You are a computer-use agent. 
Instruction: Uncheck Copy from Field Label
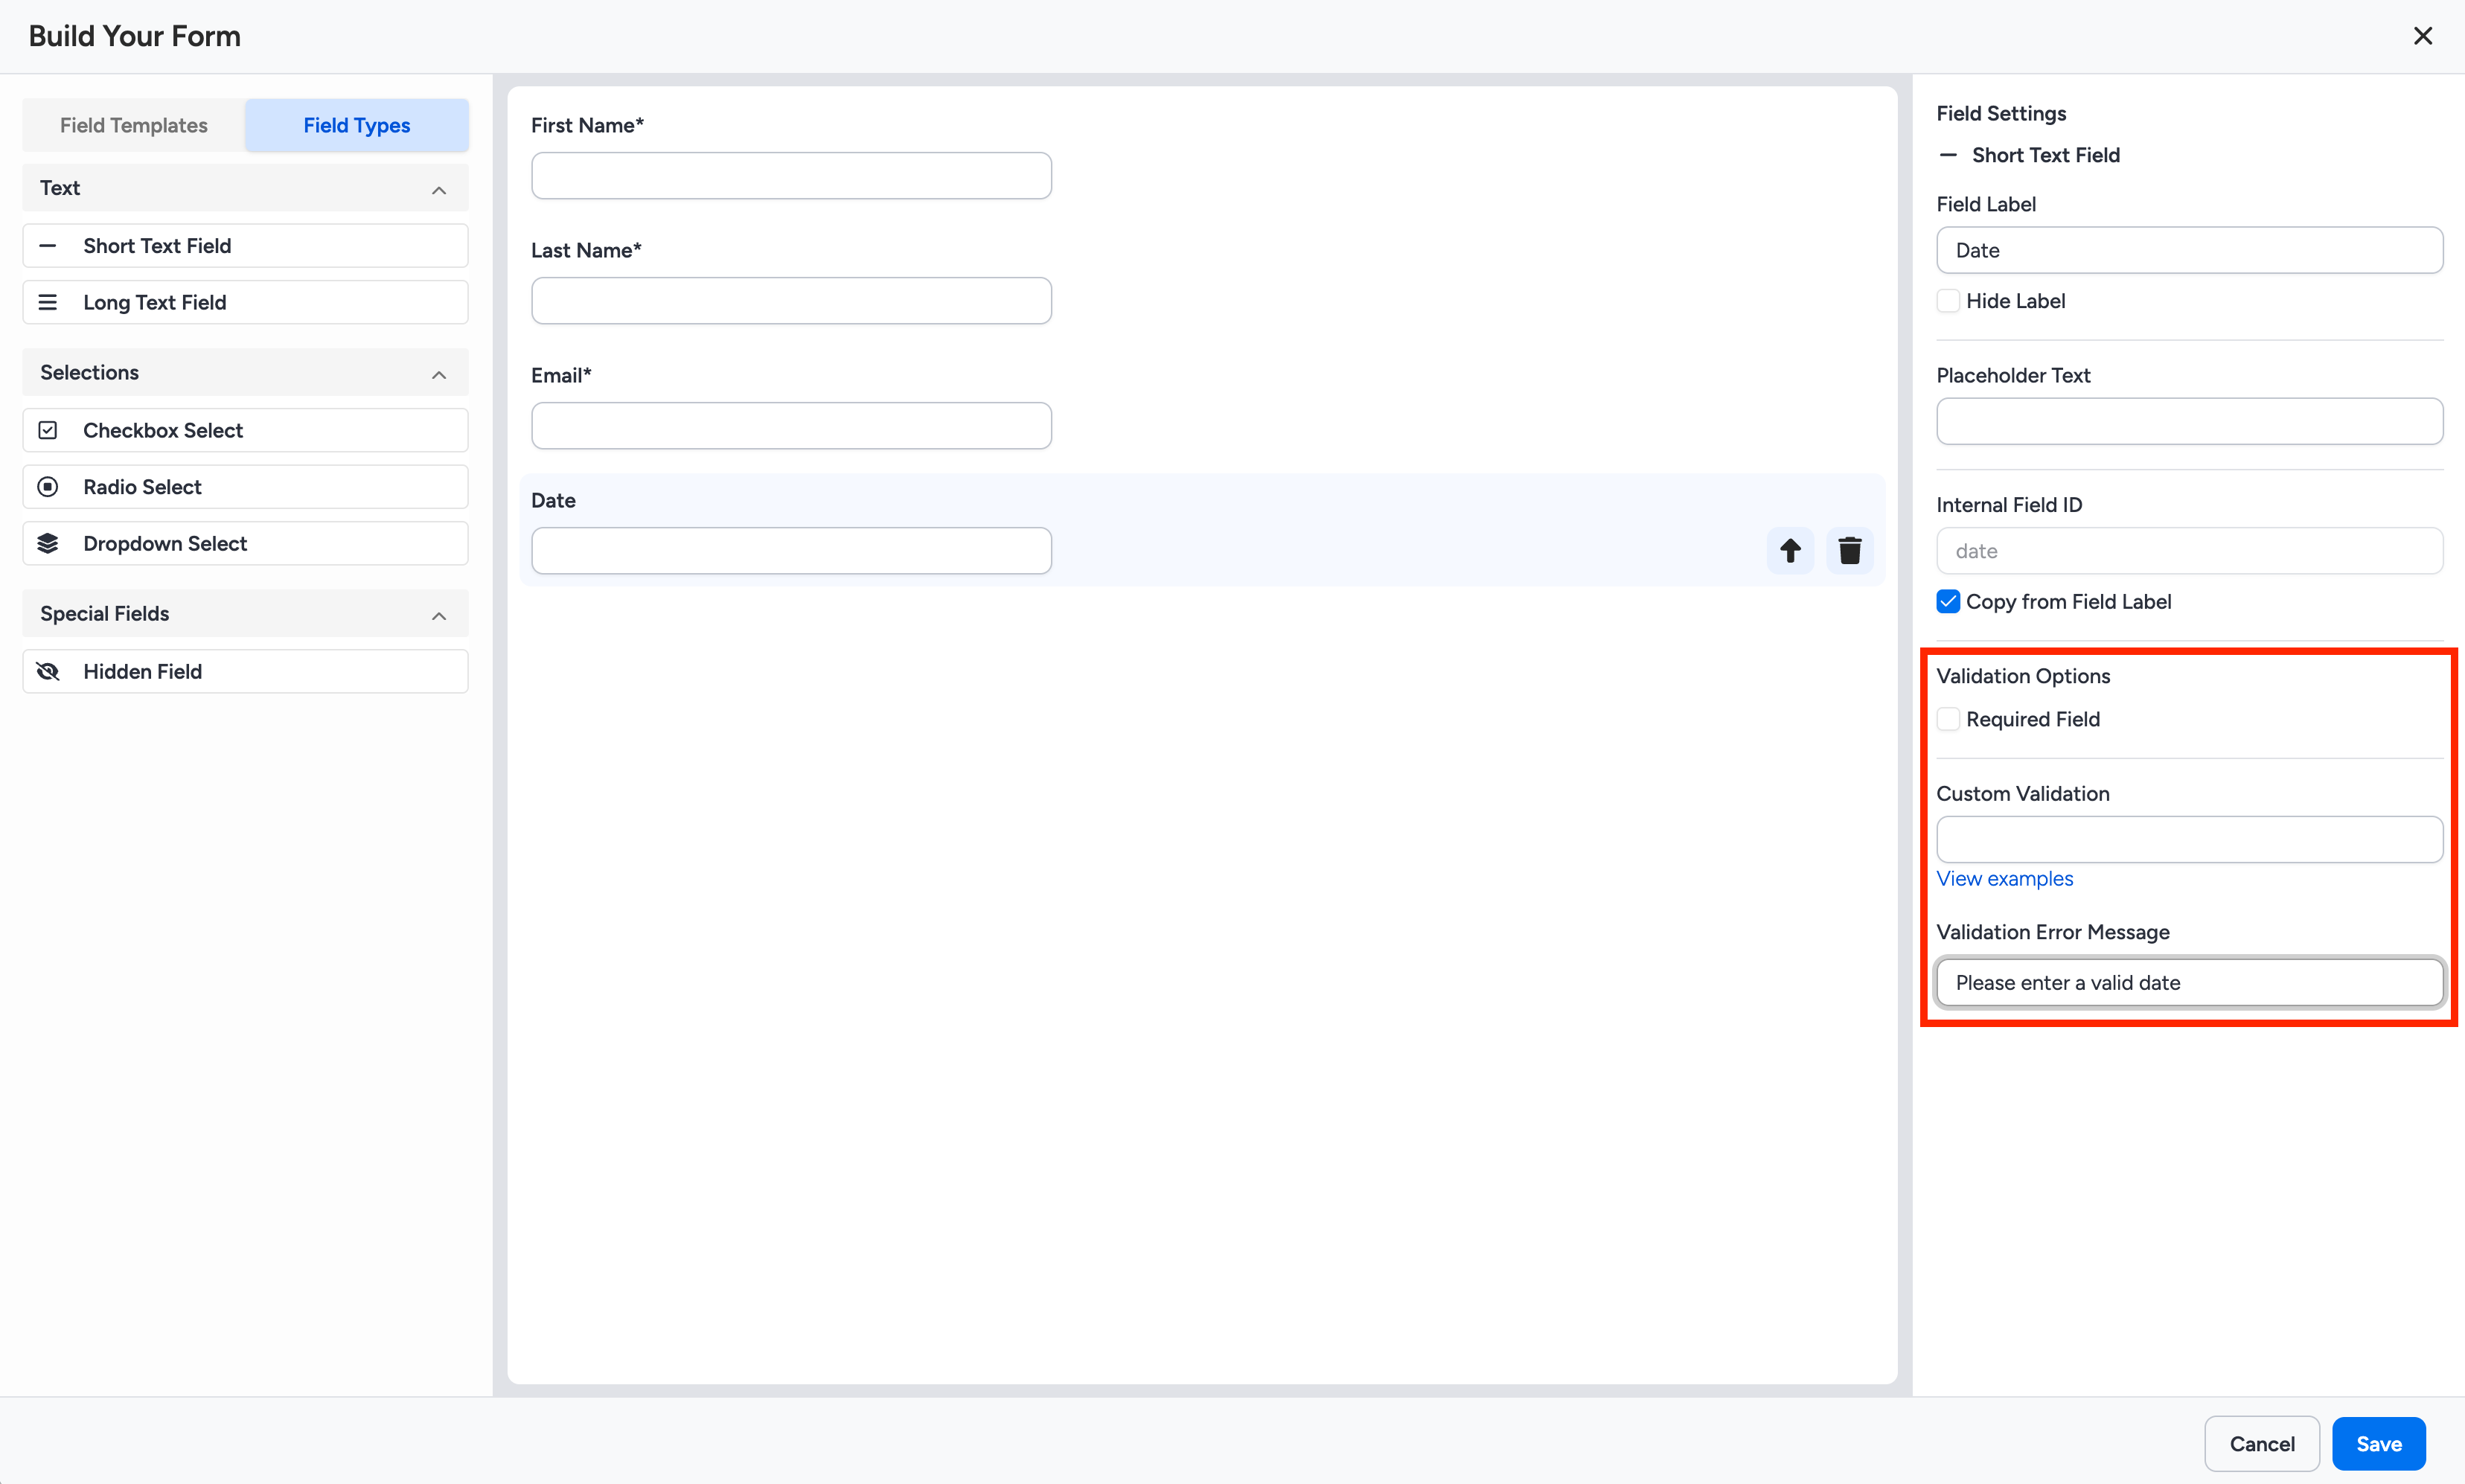click(1948, 601)
